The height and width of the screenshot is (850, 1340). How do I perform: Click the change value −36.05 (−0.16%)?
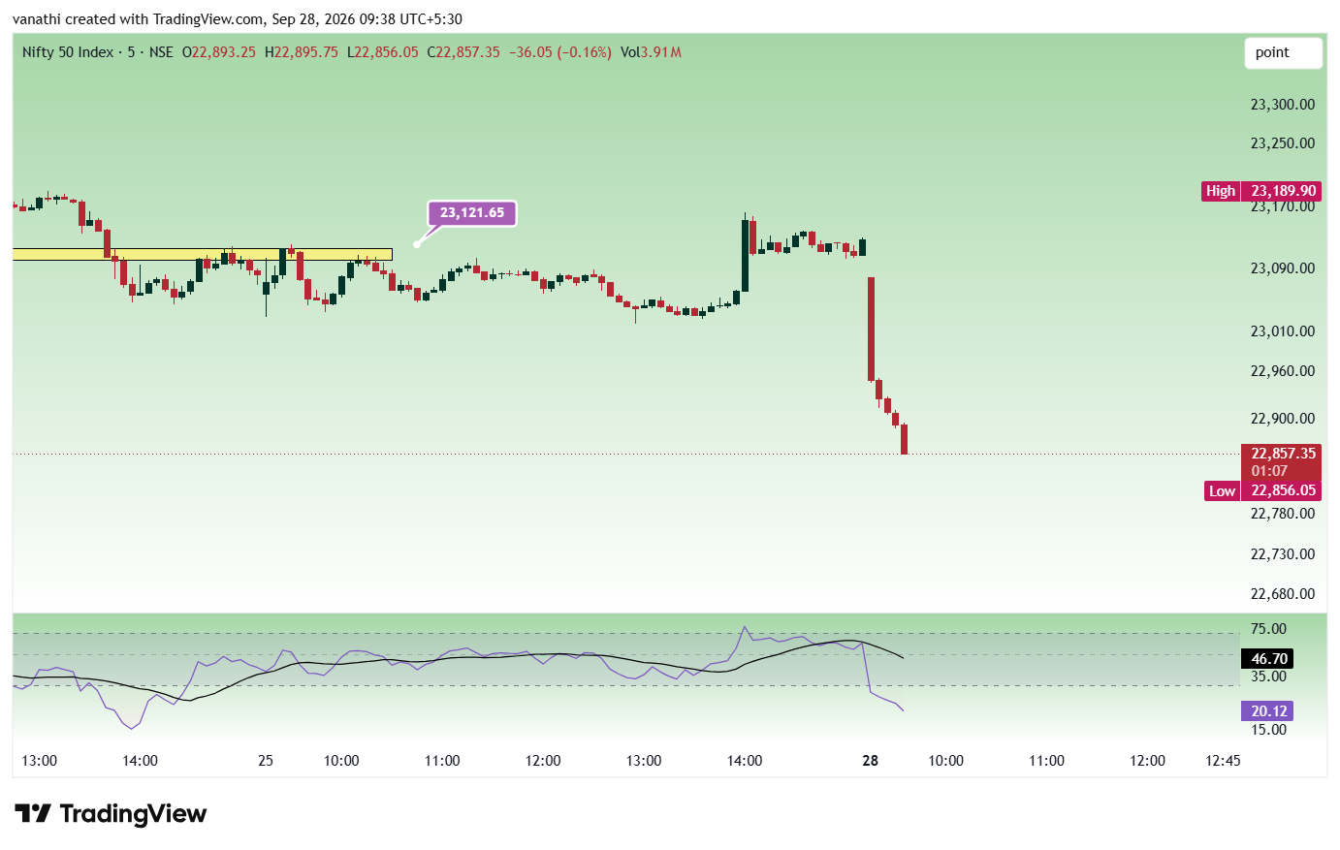pos(560,52)
